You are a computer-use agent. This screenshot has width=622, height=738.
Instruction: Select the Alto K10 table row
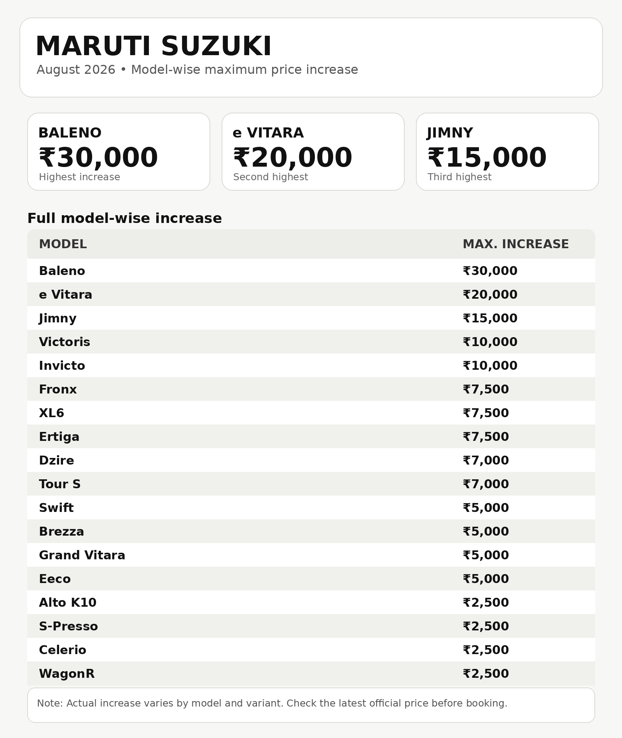311,602
